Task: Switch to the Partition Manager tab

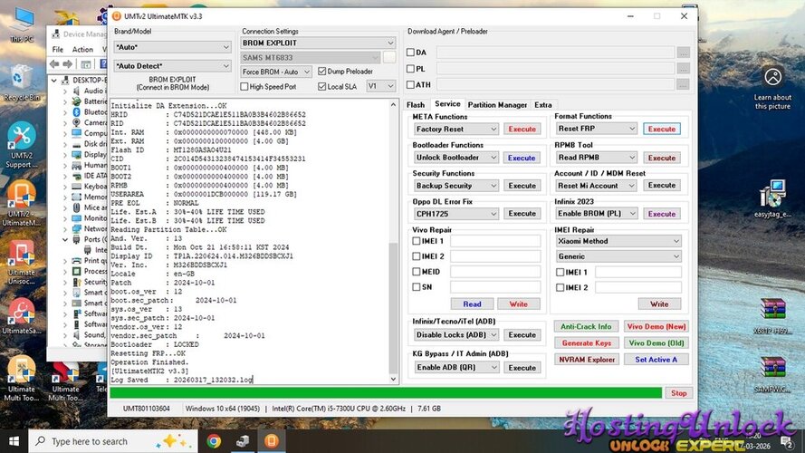Action: click(x=497, y=105)
